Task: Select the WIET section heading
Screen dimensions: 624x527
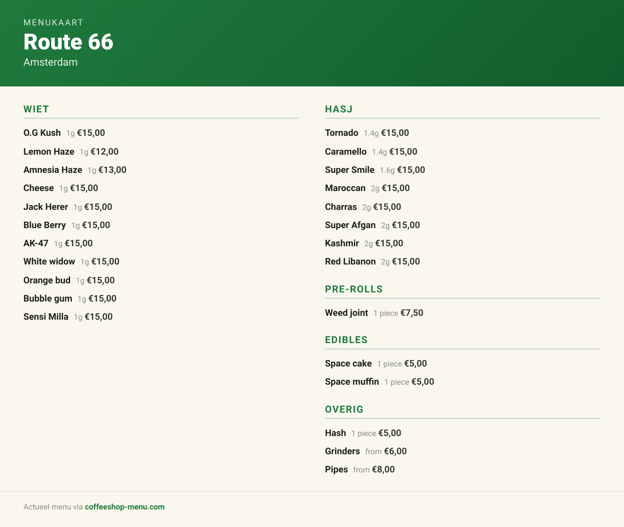Action: tap(36, 109)
